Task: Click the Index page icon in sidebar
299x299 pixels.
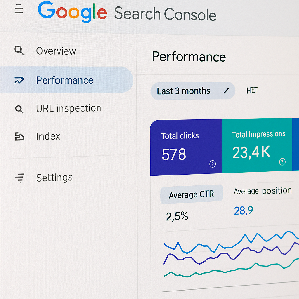Action: pyautogui.click(x=19, y=136)
